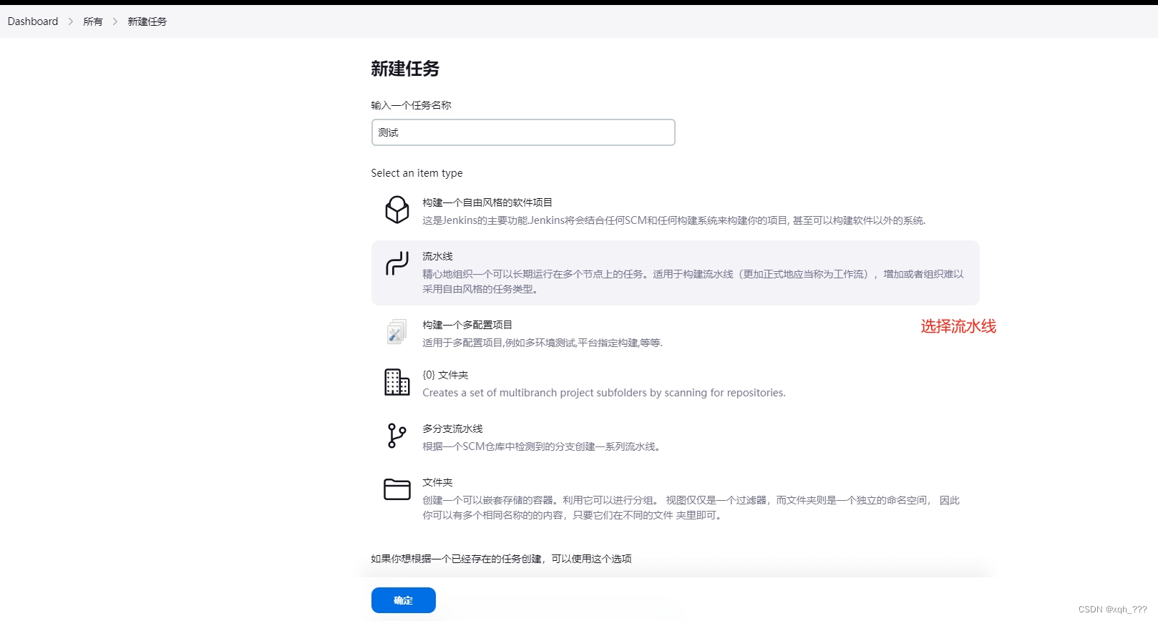Select the Freestyle project cube icon
This screenshot has height=621, width=1158.
tap(397, 210)
